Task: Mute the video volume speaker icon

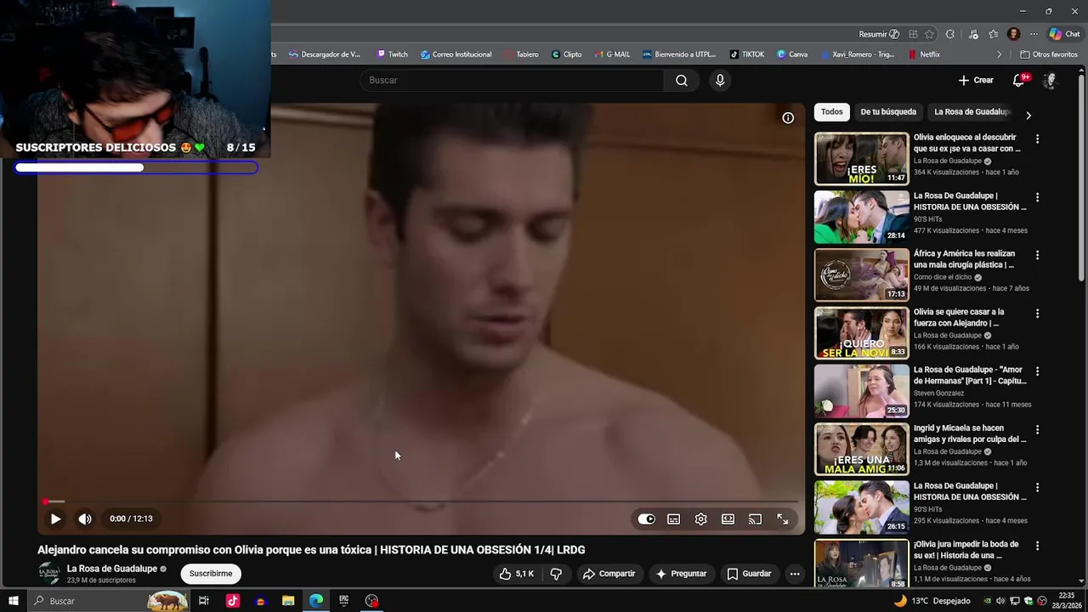Action: pyautogui.click(x=85, y=518)
